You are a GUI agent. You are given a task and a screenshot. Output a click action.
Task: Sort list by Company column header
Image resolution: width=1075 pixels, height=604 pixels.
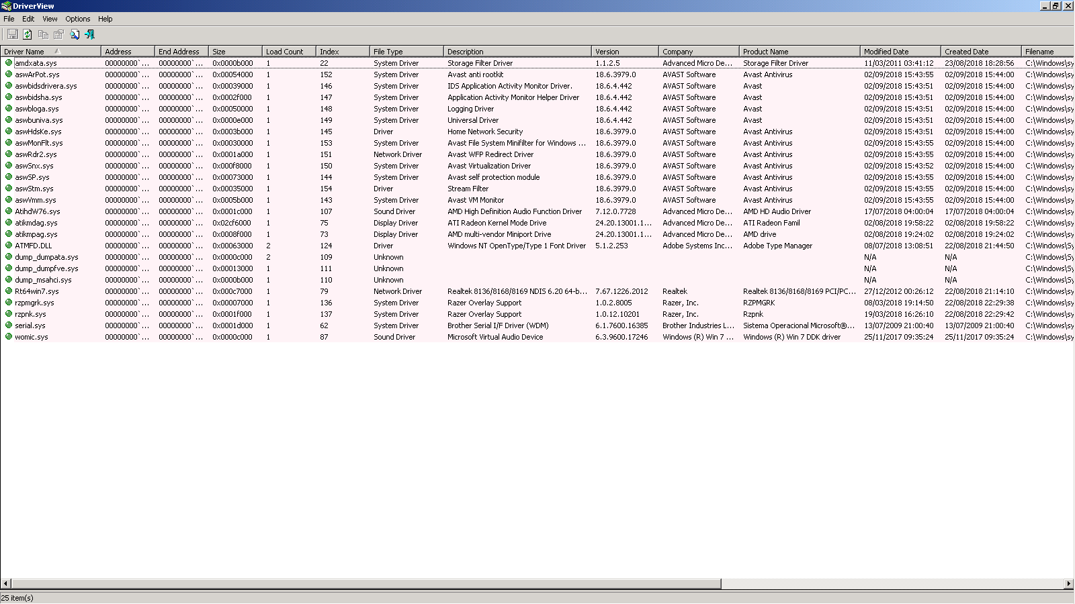click(677, 52)
